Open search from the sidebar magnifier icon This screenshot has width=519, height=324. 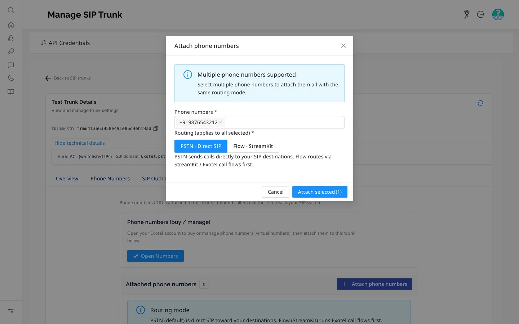click(x=11, y=10)
